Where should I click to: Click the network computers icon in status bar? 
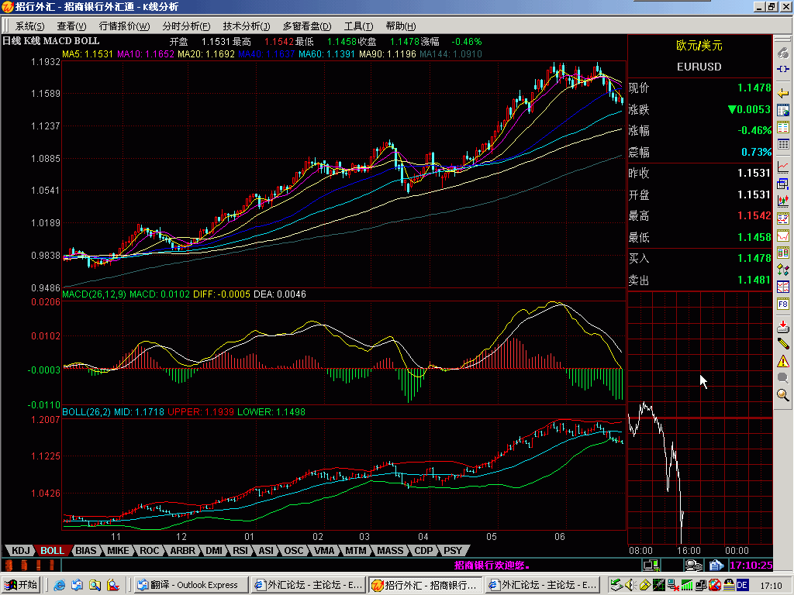(651, 565)
